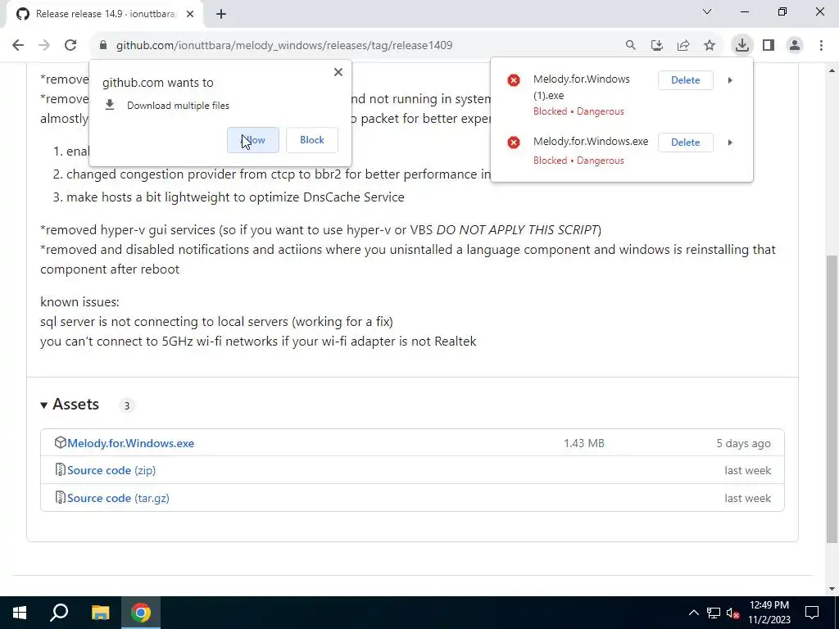
Task: Click the scrollbar down arrow
Action: 832,590
